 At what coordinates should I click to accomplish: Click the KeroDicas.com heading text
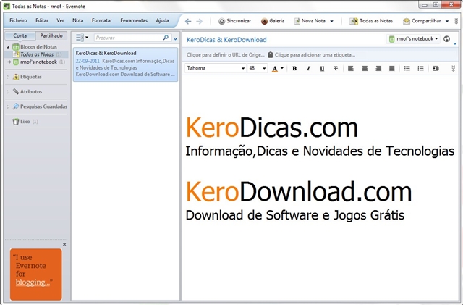pos(272,128)
